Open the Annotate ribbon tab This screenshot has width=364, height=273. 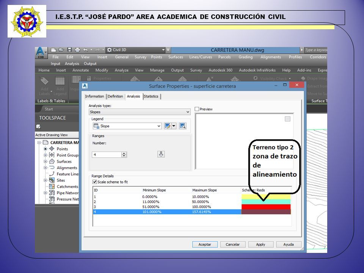pos(80,70)
